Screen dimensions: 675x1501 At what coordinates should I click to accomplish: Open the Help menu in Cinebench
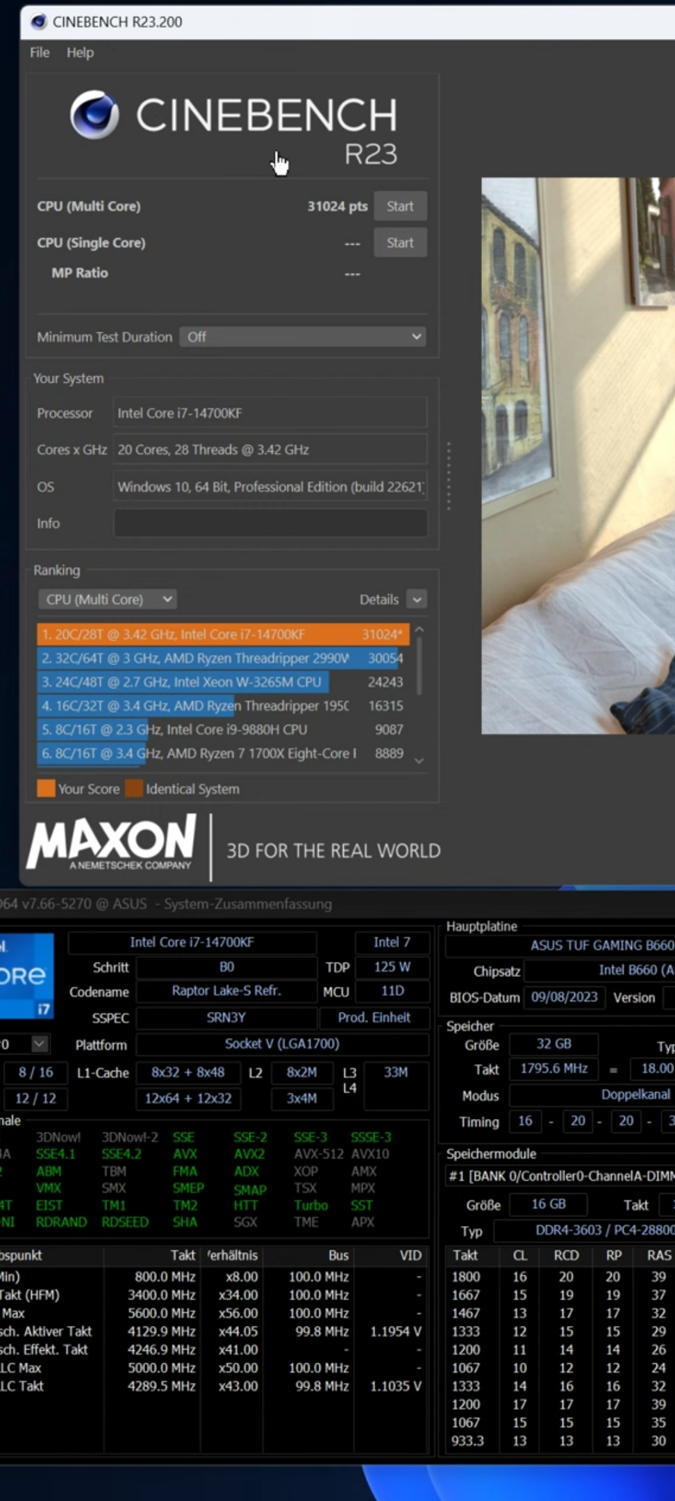(x=80, y=53)
